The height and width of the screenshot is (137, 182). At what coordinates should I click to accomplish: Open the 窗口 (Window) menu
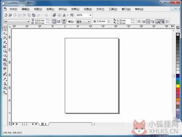coord(126,9)
